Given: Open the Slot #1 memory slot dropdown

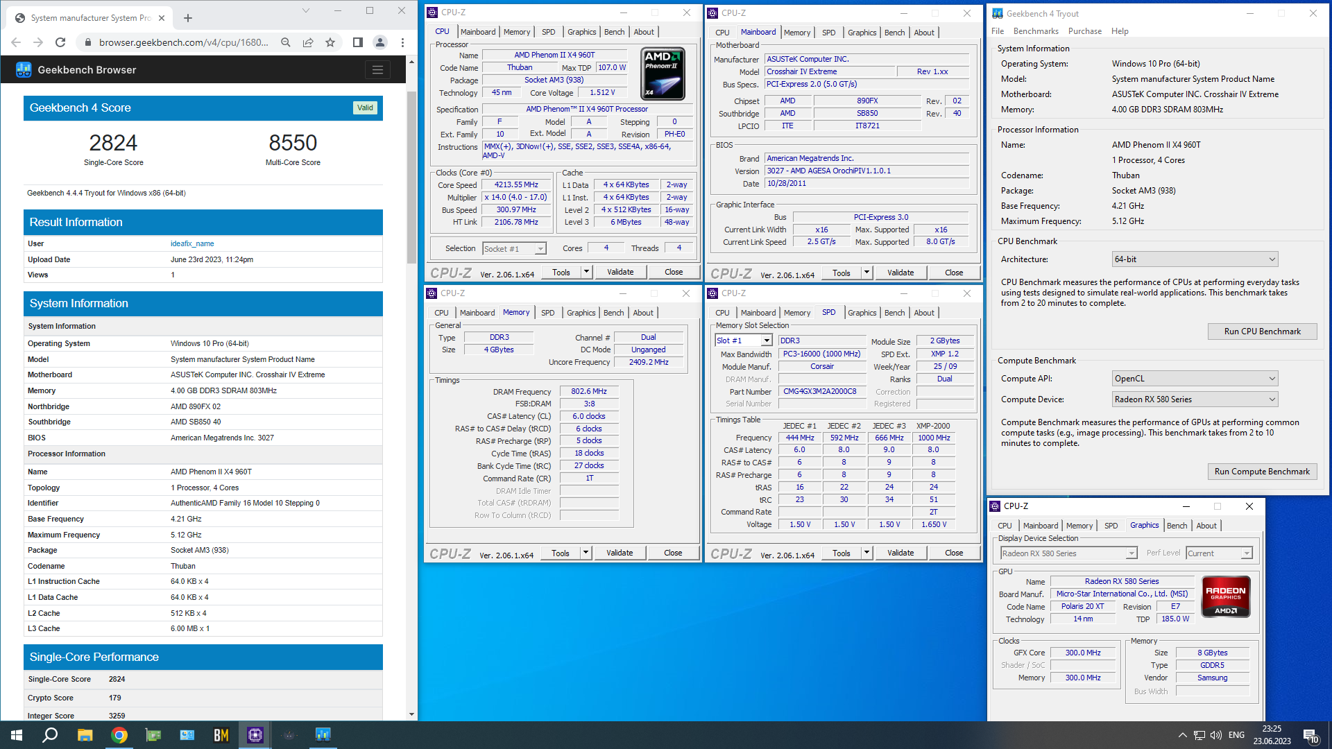Looking at the screenshot, I should (x=744, y=341).
